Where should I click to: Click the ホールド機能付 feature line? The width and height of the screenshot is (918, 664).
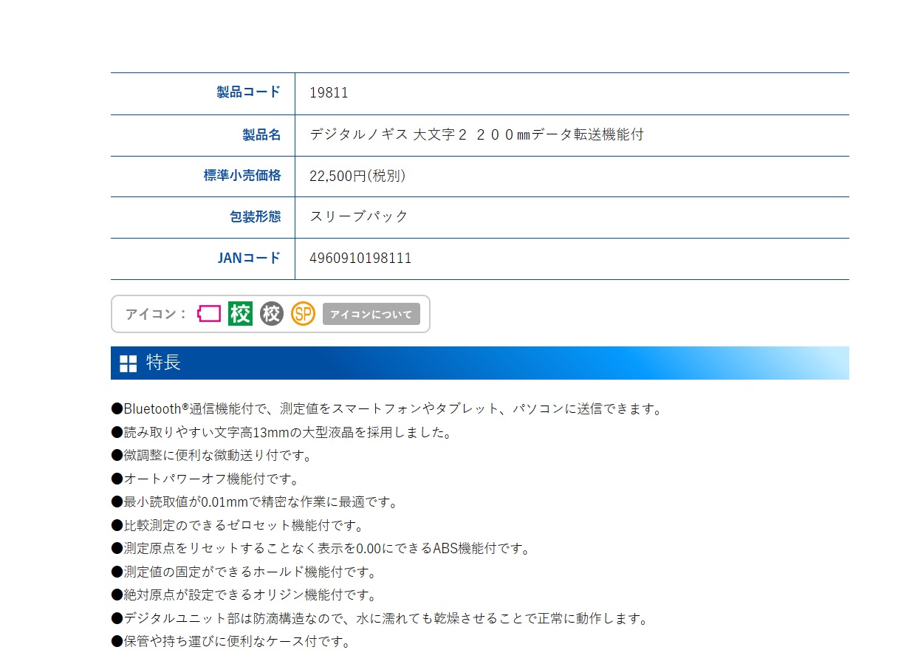[244, 572]
